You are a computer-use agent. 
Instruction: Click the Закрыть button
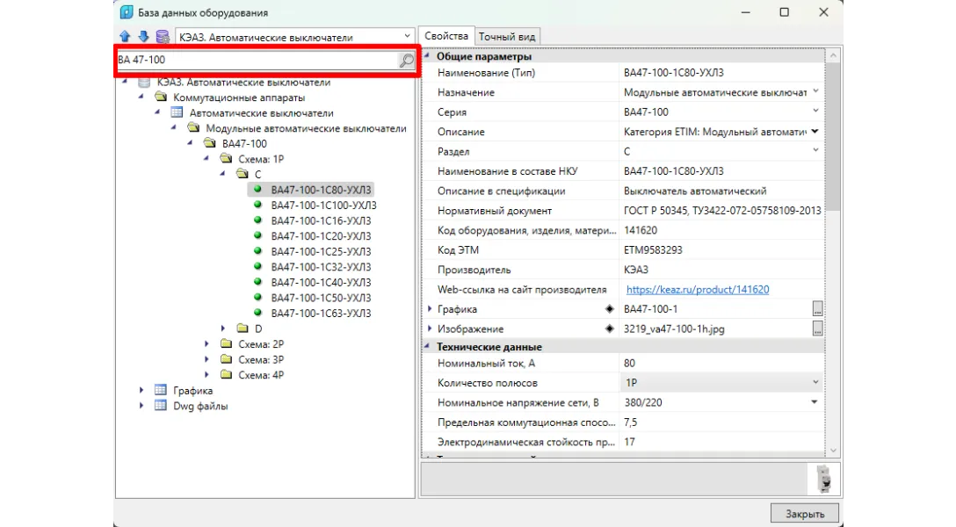pos(804,513)
